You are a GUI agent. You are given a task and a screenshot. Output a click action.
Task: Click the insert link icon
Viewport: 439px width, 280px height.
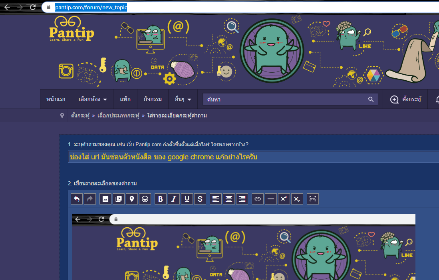click(x=258, y=199)
